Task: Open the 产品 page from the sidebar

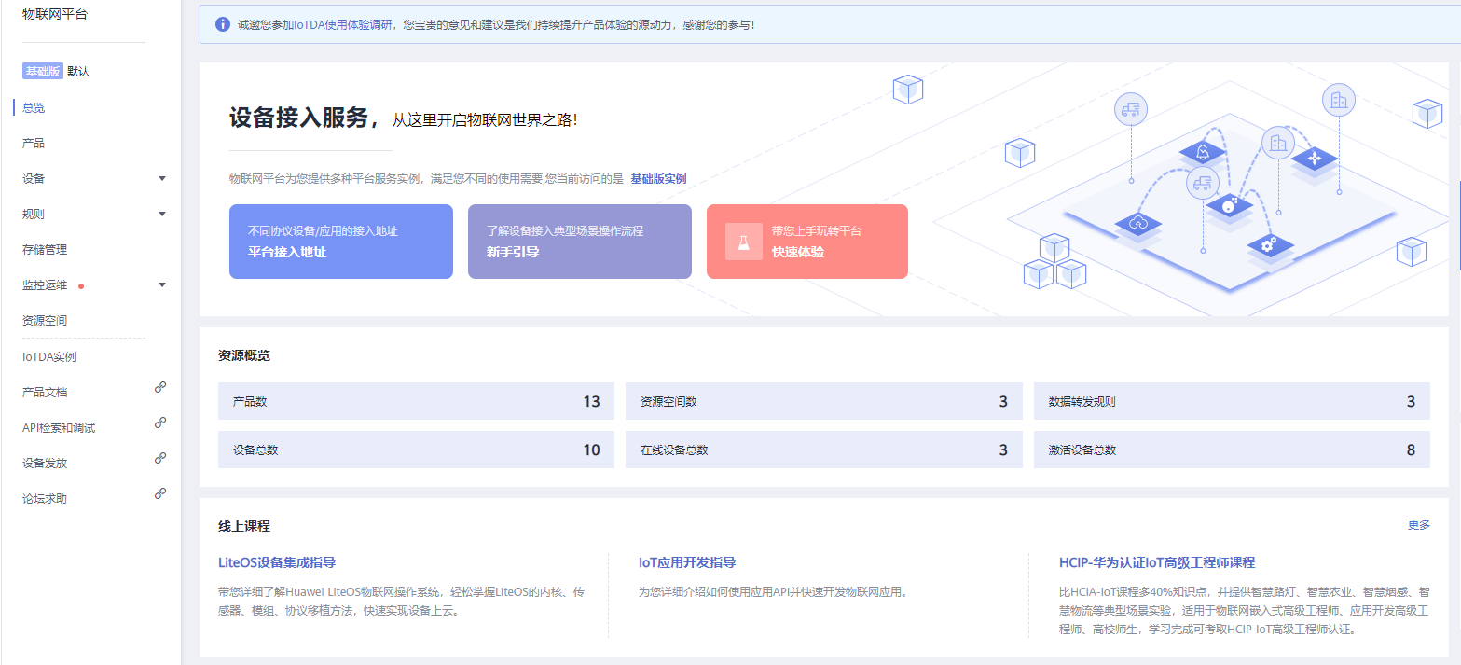Action: 34,143
